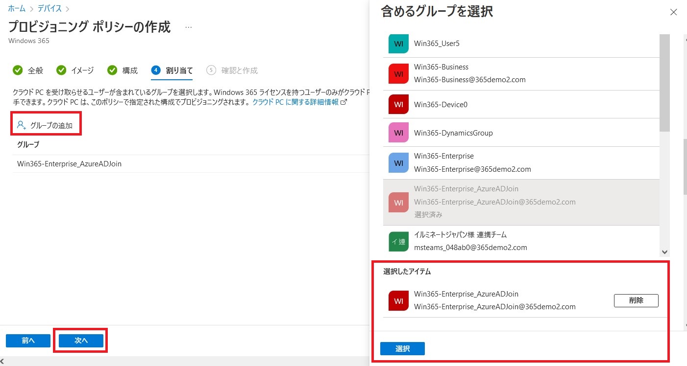Image resolution: width=687 pixels, height=366 pixels.
Task: Click the WI avatar in 選択したアイテム
Action: point(398,301)
